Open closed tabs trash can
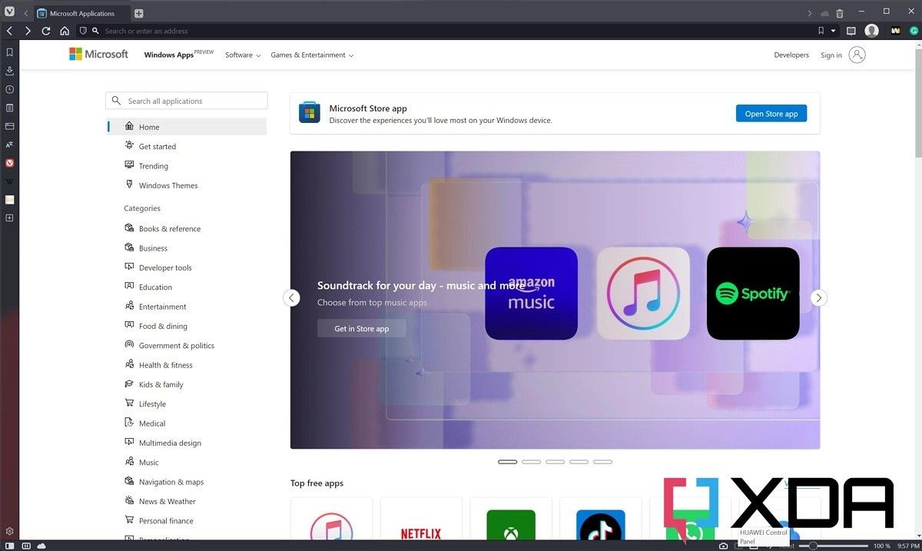 [840, 13]
